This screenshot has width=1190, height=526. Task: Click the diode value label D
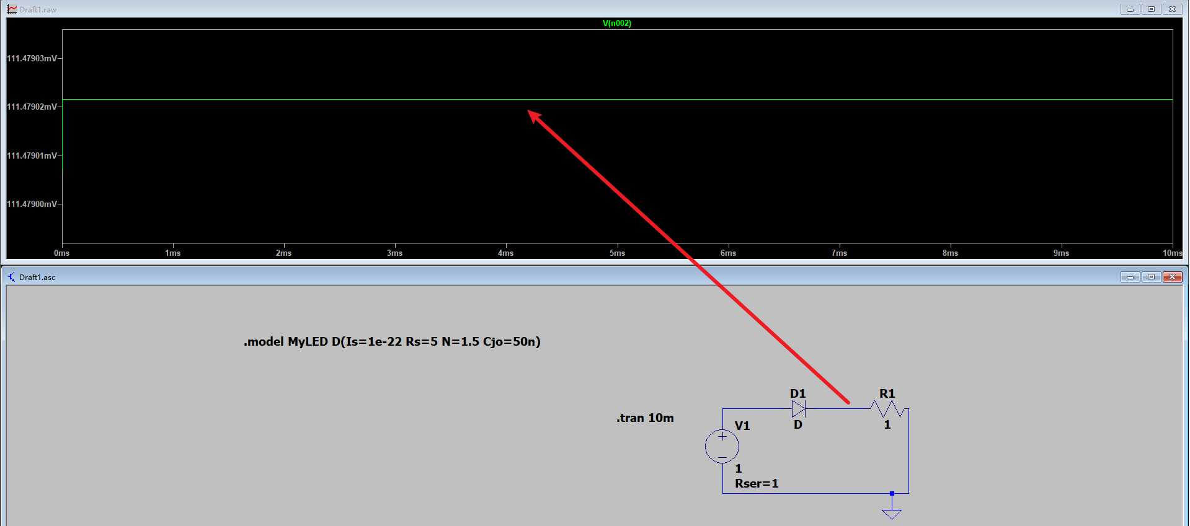click(x=798, y=425)
